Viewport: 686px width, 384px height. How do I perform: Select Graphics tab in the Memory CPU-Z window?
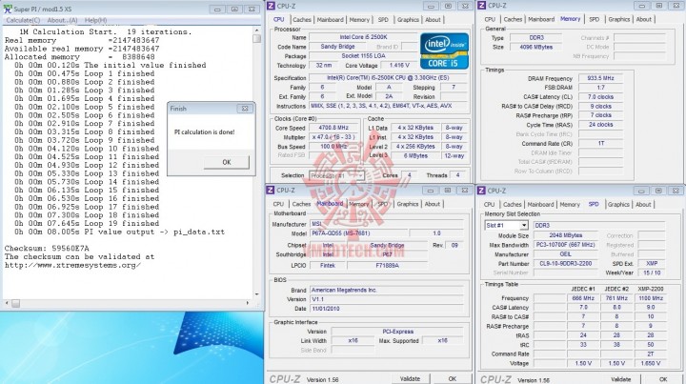[x=619, y=19]
